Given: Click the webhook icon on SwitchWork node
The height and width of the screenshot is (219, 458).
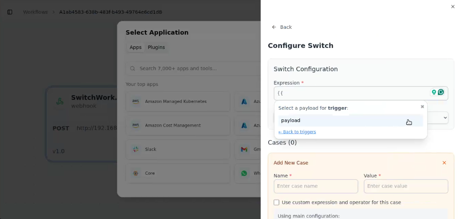Looking at the screenshot, I should 60,101.
